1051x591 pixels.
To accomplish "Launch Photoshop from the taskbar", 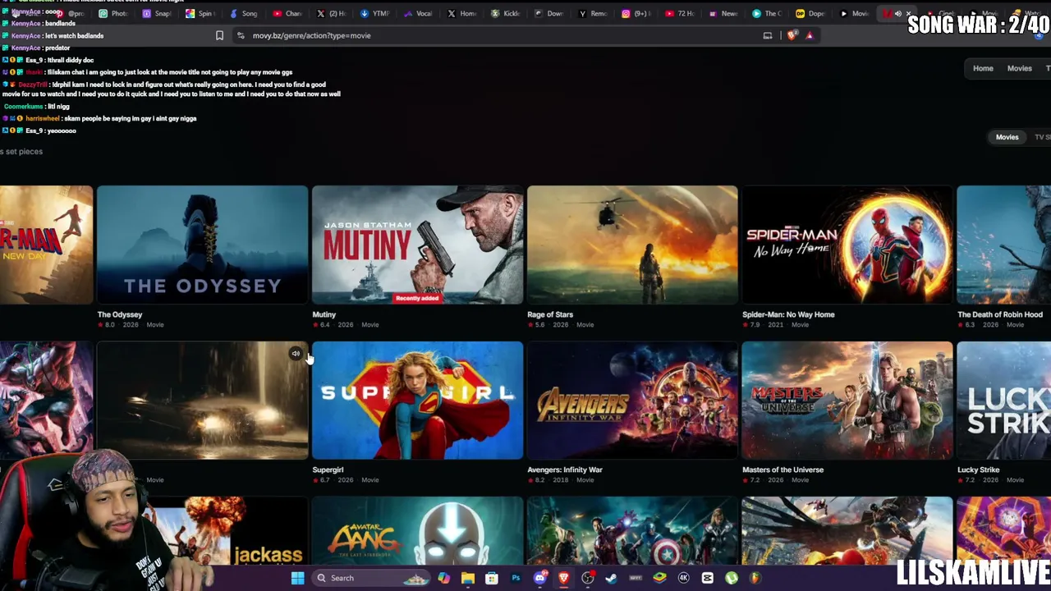I will tap(516, 578).
